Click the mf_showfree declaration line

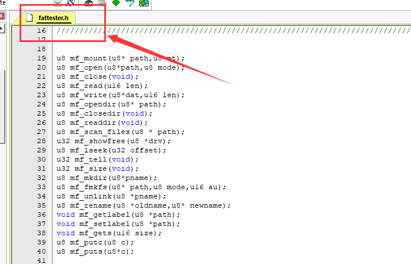point(113,141)
